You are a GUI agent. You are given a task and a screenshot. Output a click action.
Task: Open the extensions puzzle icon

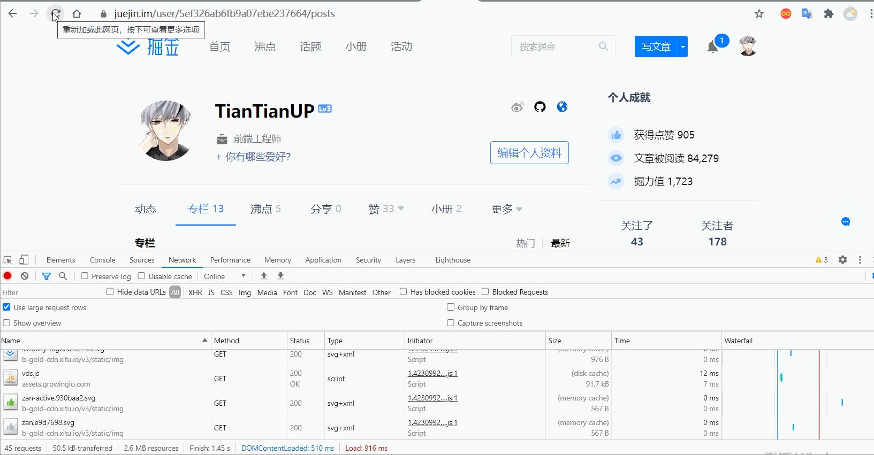829,14
